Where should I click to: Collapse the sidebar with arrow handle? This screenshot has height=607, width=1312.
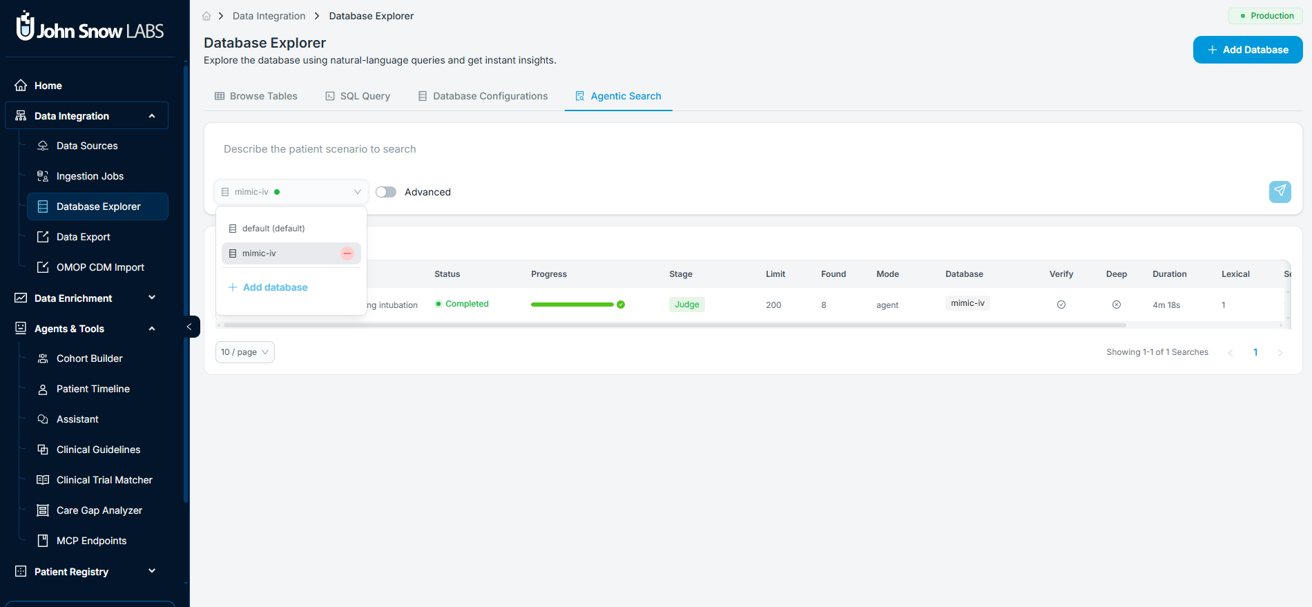coord(190,327)
